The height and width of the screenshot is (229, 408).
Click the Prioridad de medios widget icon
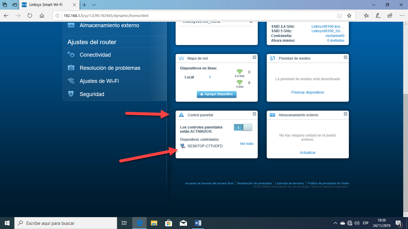coord(272,58)
